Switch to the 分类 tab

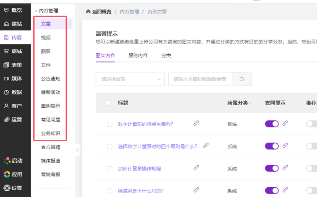(x=166, y=56)
